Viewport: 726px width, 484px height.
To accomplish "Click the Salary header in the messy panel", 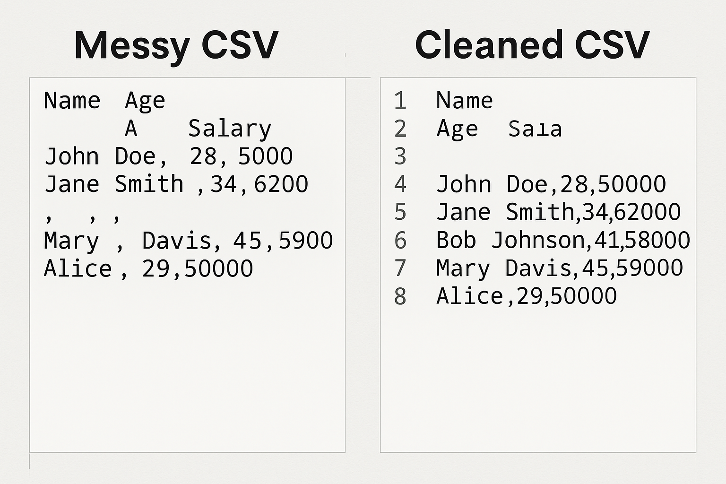I will [230, 129].
